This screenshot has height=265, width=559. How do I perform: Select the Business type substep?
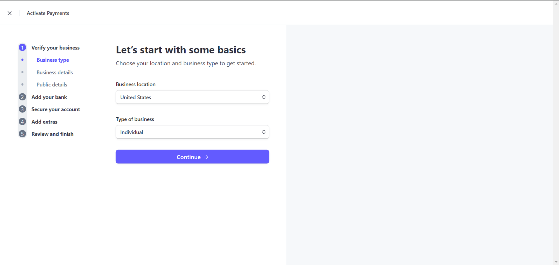pyautogui.click(x=53, y=60)
